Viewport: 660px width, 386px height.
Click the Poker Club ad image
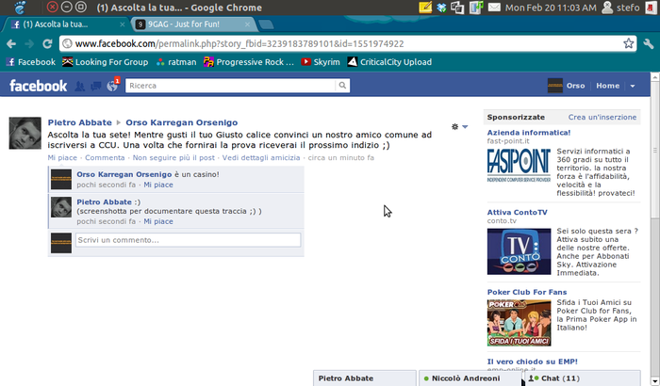click(519, 323)
